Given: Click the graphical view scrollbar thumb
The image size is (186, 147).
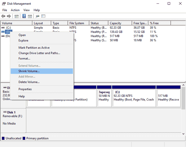Looking at the screenshot, I should click(x=184, y=98).
